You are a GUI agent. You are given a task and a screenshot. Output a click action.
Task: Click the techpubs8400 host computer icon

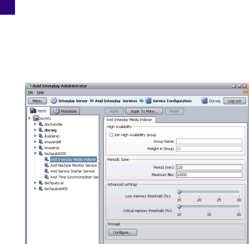pos(41,189)
